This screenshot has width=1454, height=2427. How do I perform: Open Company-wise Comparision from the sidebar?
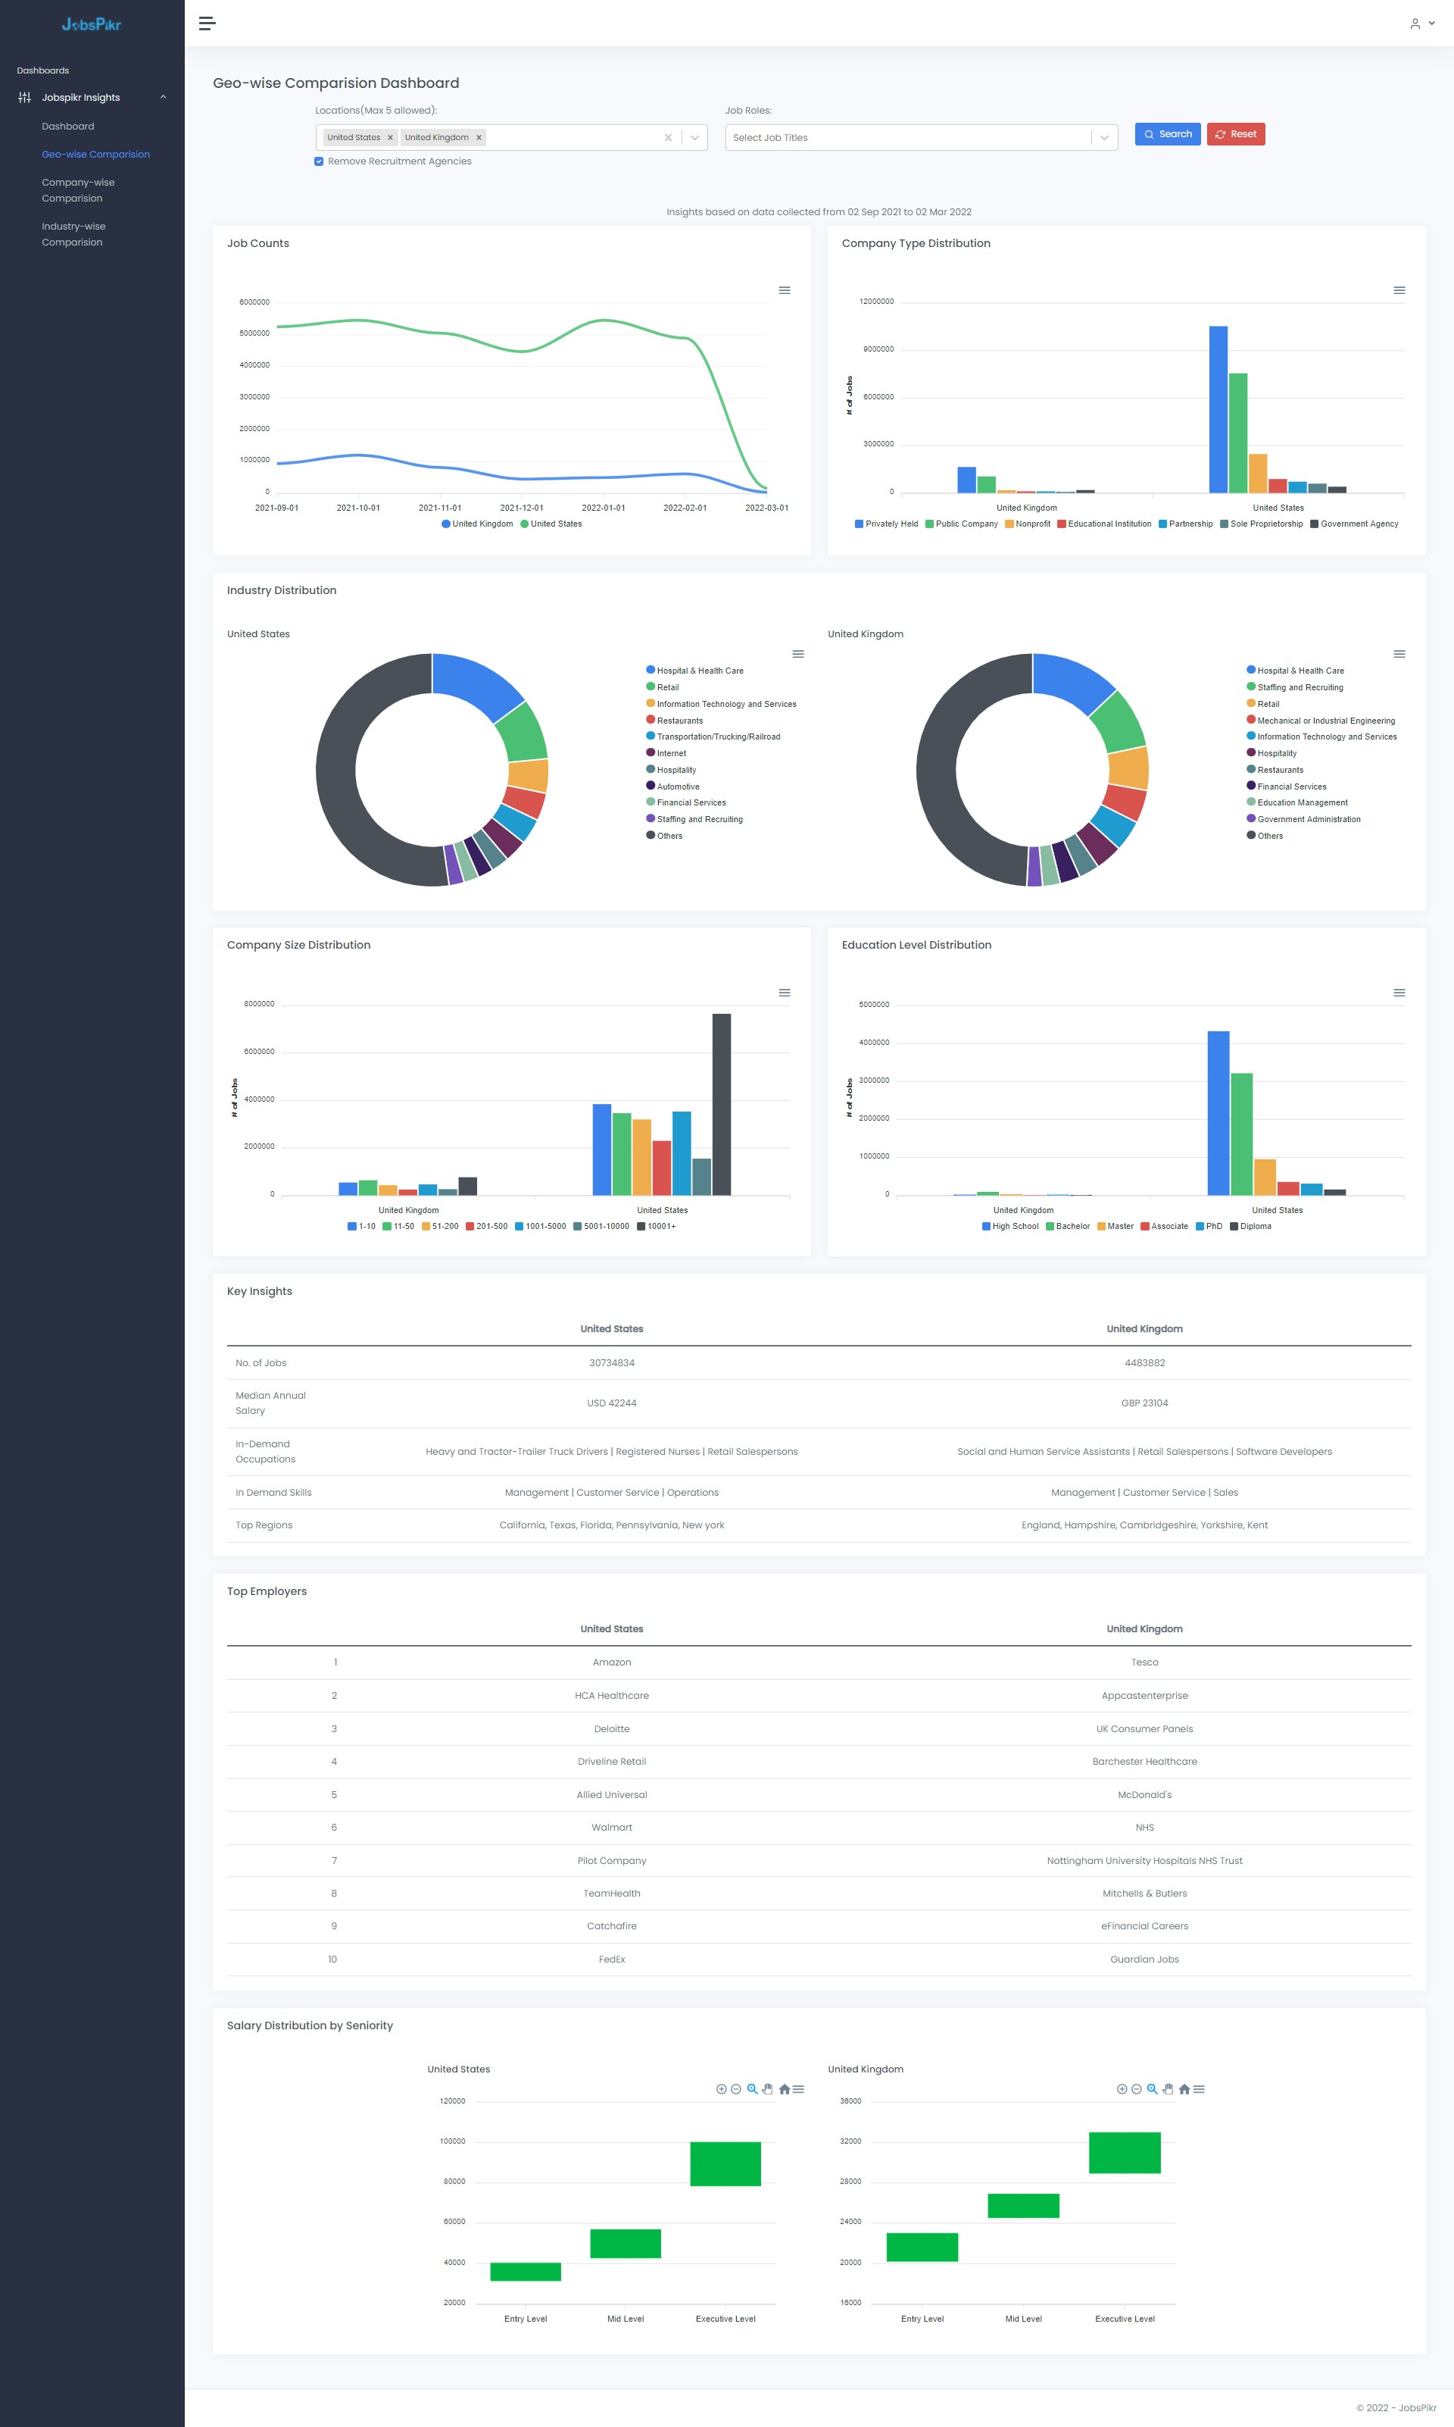click(77, 190)
